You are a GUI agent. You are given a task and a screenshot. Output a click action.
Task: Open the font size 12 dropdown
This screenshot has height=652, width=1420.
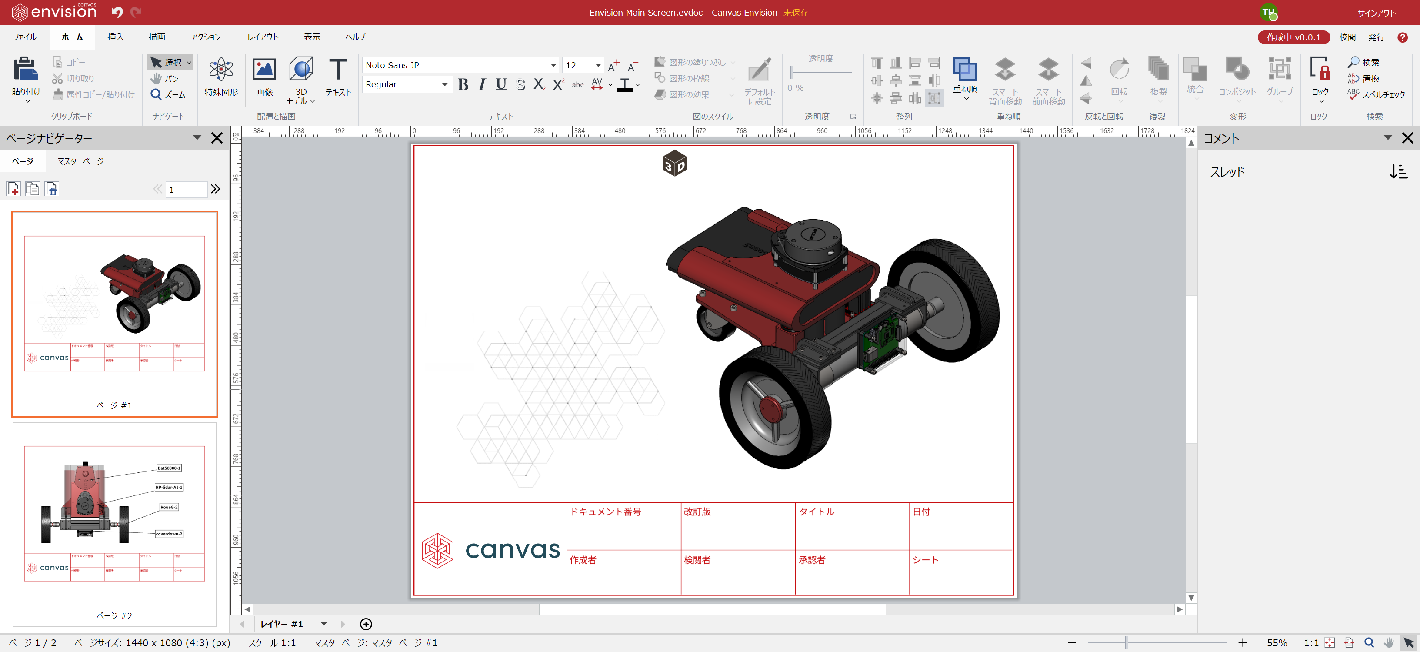click(x=597, y=65)
